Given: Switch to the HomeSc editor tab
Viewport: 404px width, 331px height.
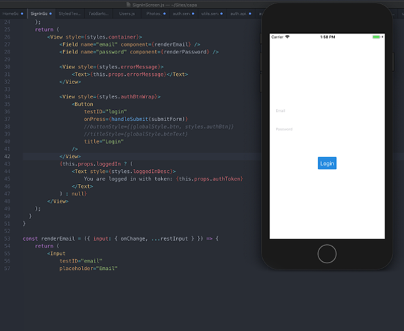Looking at the screenshot, I should pos(13,14).
